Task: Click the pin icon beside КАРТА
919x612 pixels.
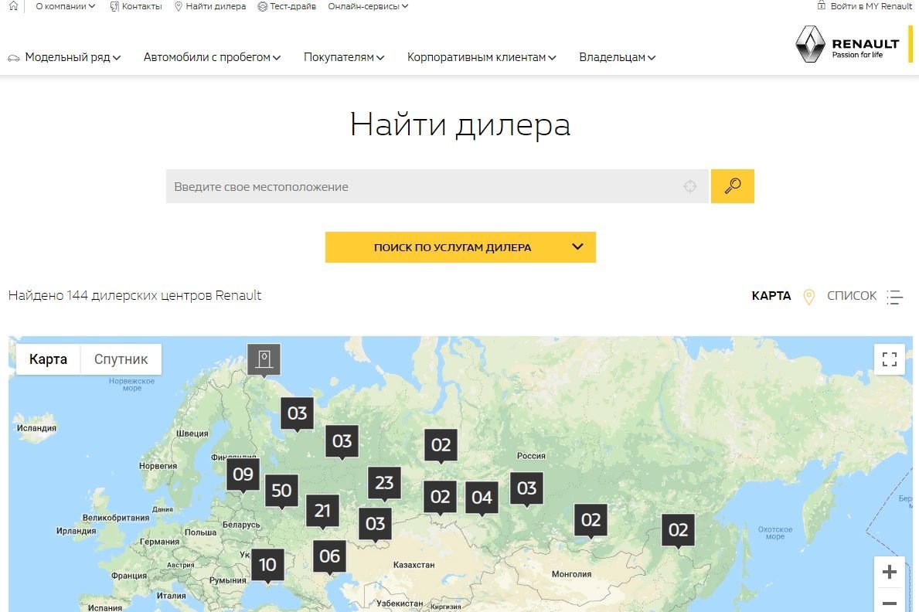Action: pyautogui.click(x=808, y=297)
